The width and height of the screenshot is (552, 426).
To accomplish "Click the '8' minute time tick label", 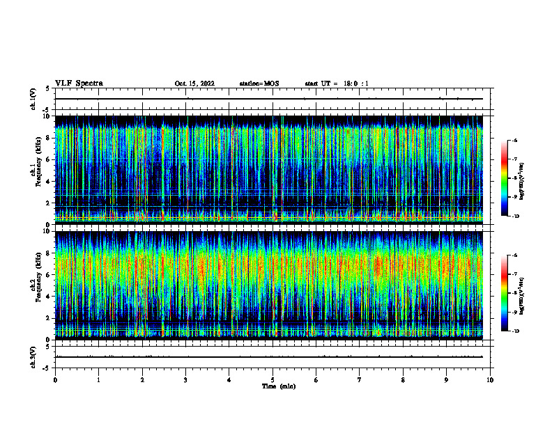I will (x=403, y=380).
